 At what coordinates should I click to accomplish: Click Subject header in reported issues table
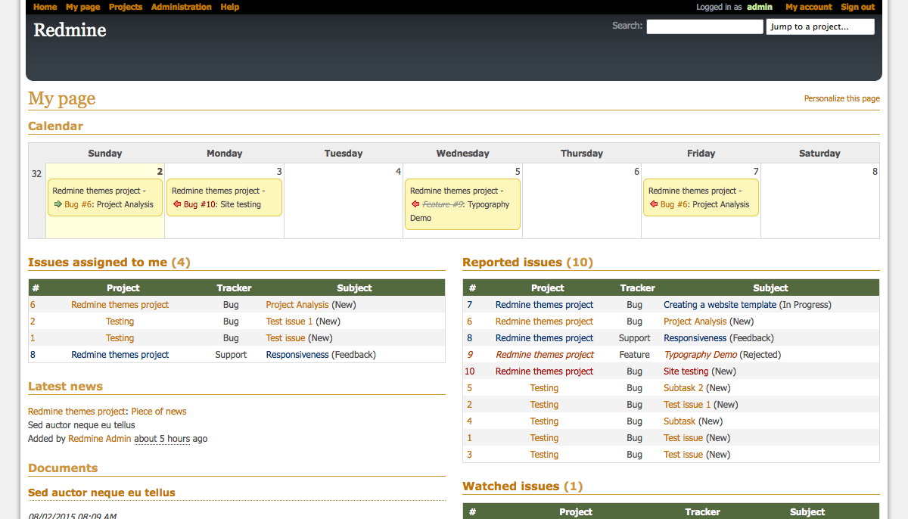[770, 288]
